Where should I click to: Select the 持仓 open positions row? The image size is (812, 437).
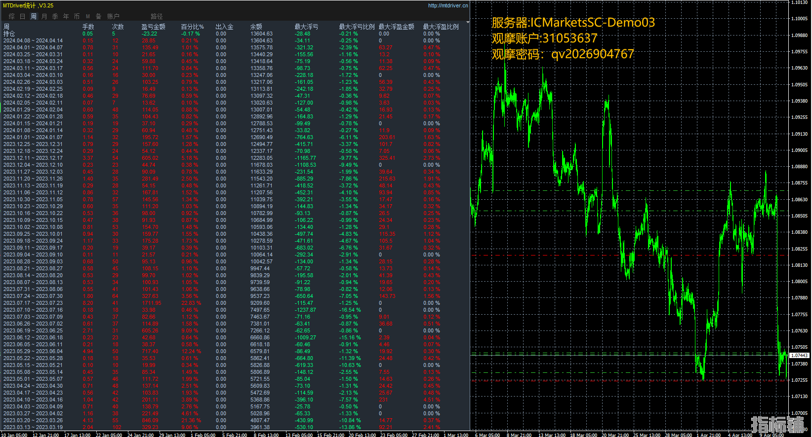pos(9,34)
